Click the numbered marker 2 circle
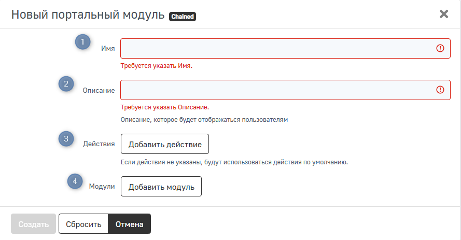 66,84
